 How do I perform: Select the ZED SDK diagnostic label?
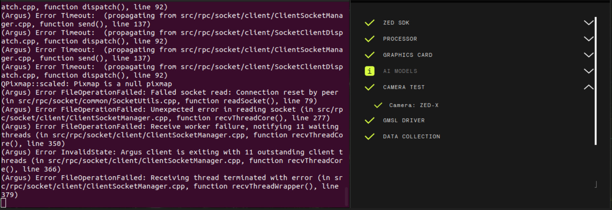[x=396, y=23]
